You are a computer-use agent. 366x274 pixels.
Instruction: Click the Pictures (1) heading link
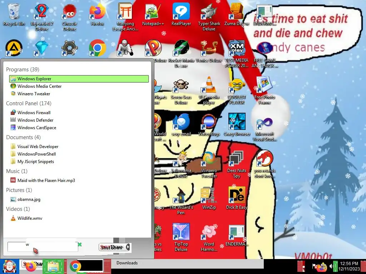(x=19, y=190)
